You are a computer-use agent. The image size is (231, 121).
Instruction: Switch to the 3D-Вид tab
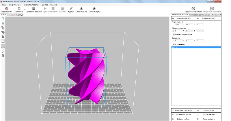tap(4, 15)
